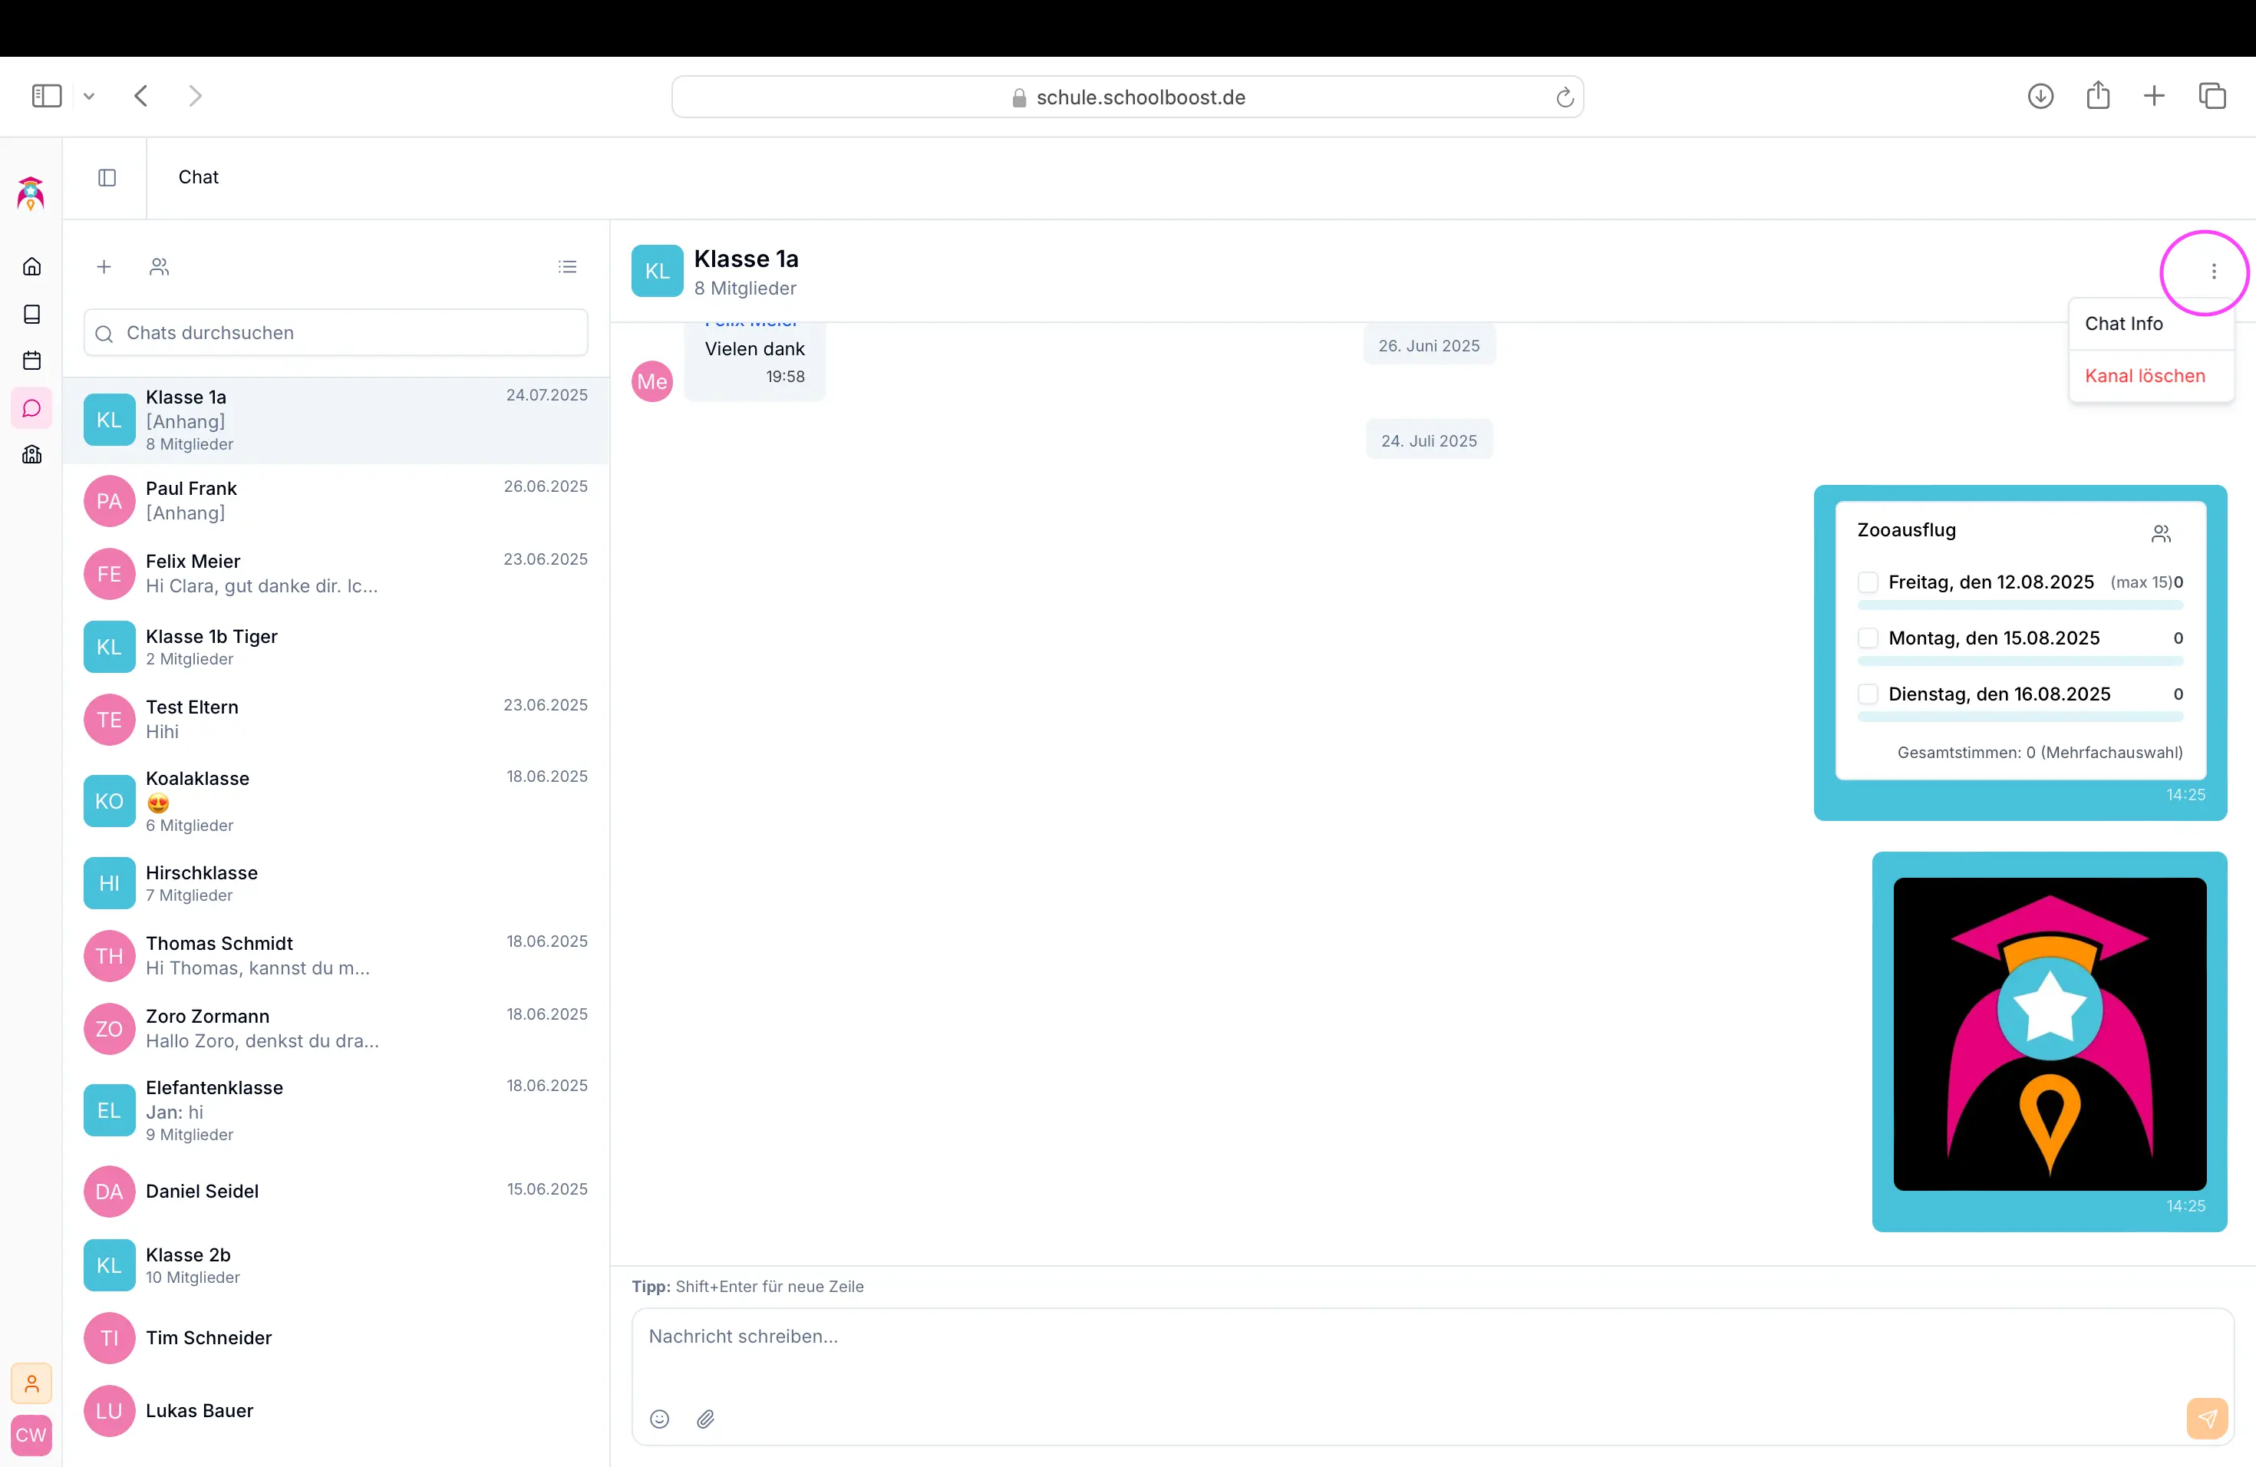
Task: Click the calendar icon in left sidebar
Action: click(31, 361)
